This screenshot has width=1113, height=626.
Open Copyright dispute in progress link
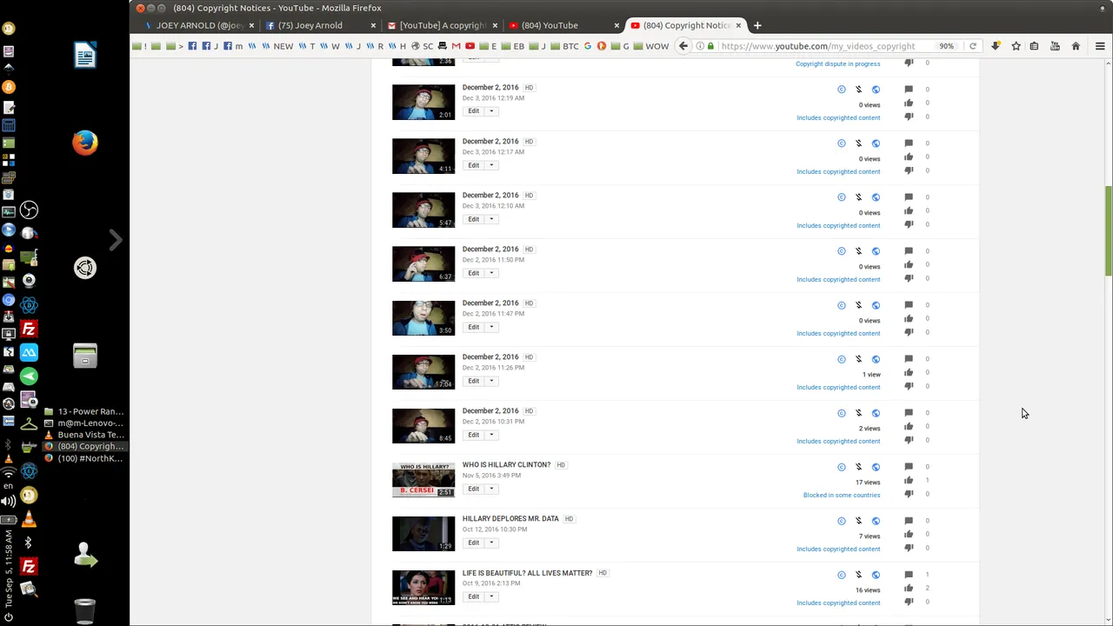pyautogui.click(x=837, y=63)
